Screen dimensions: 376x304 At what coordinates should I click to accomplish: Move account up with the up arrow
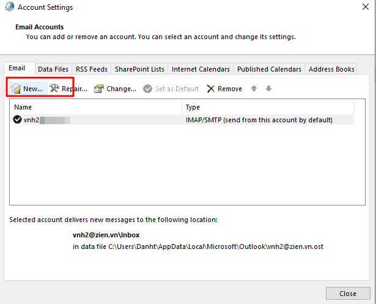click(254, 89)
